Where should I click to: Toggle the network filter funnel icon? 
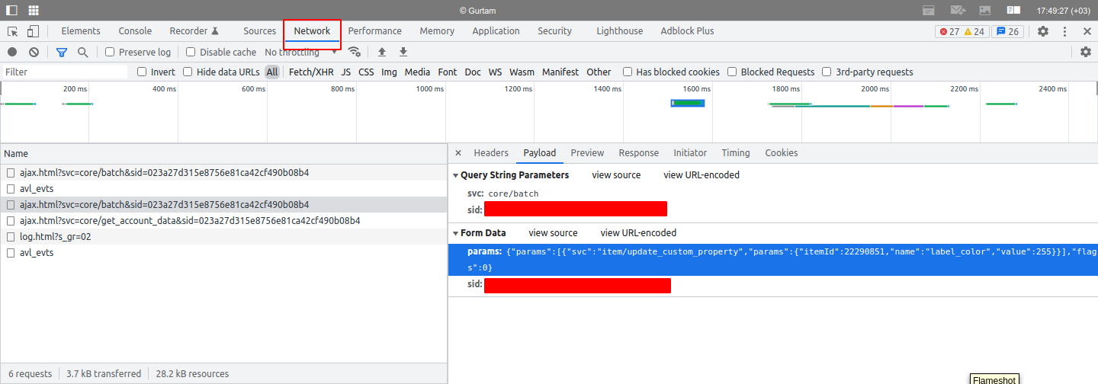pyautogui.click(x=62, y=52)
